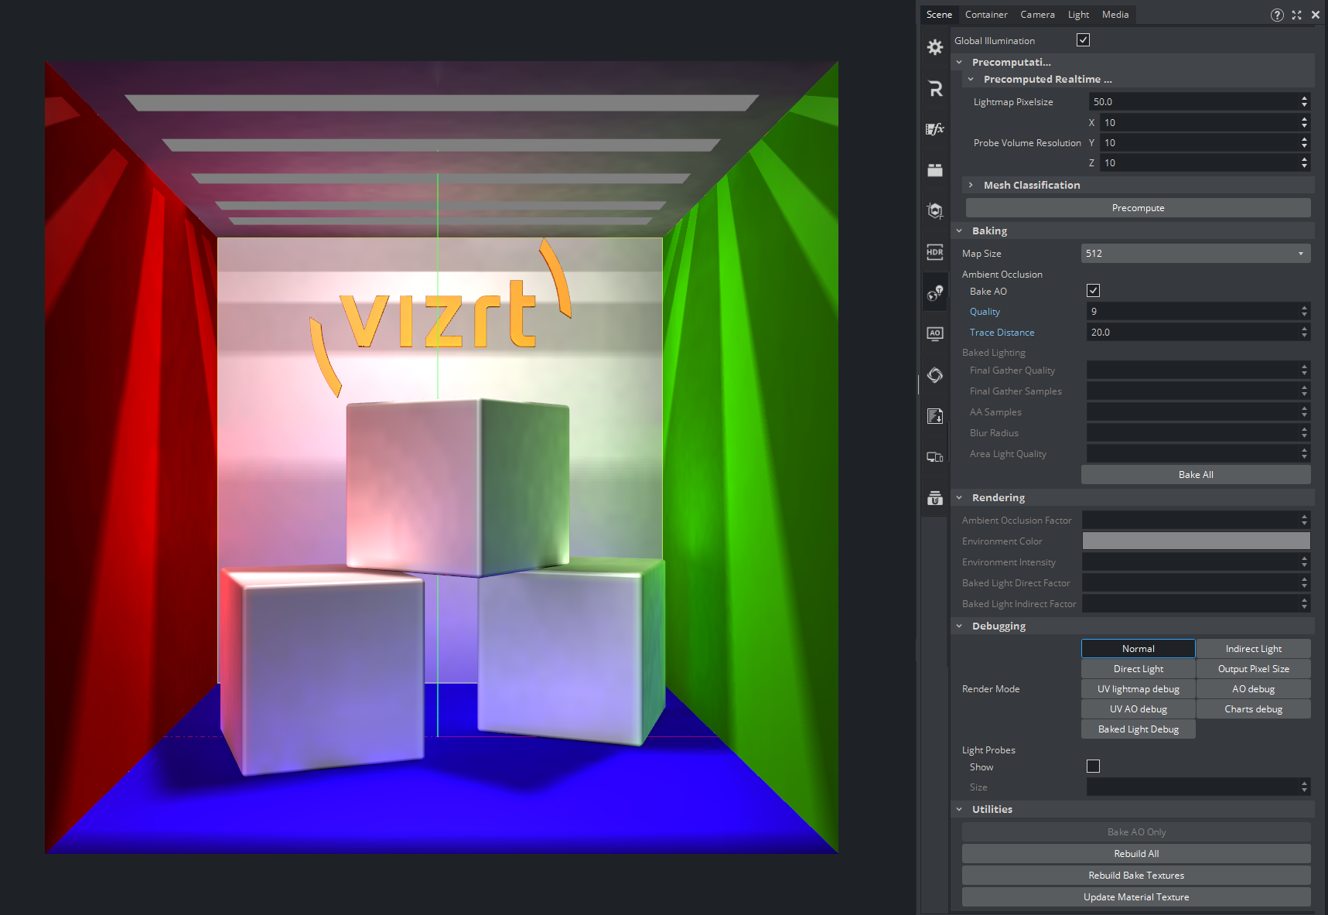
Task: Select the HDR settings icon
Action: pos(934,252)
